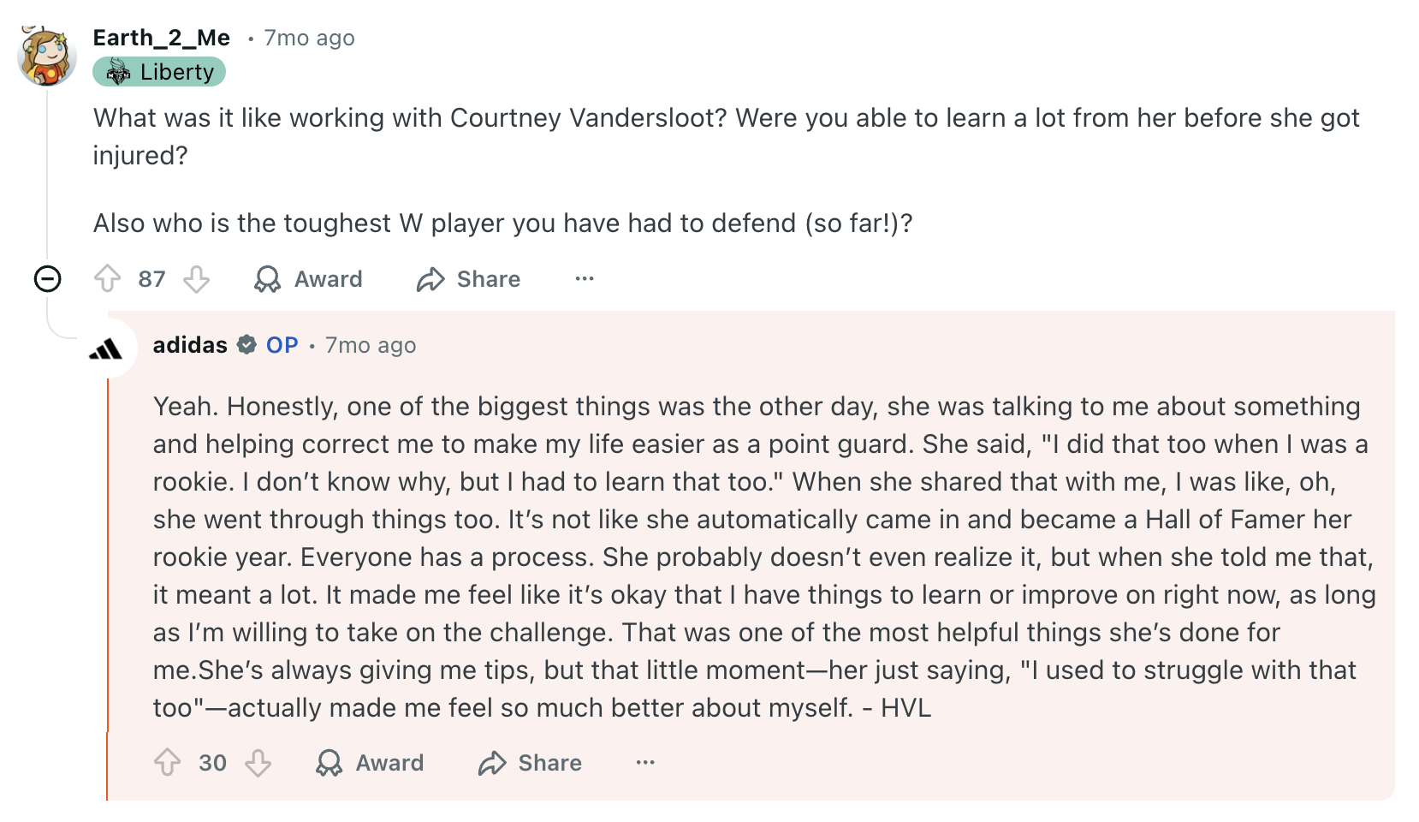Downvote the Earth_2_Me comment
This screenshot has height=822, width=1419.
pyautogui.click(x=197, y=279)
